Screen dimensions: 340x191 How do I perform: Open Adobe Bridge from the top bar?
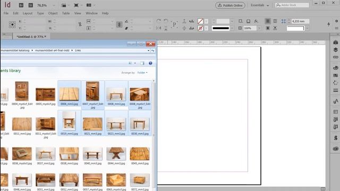pyautogui.click(x=21, y=5)
